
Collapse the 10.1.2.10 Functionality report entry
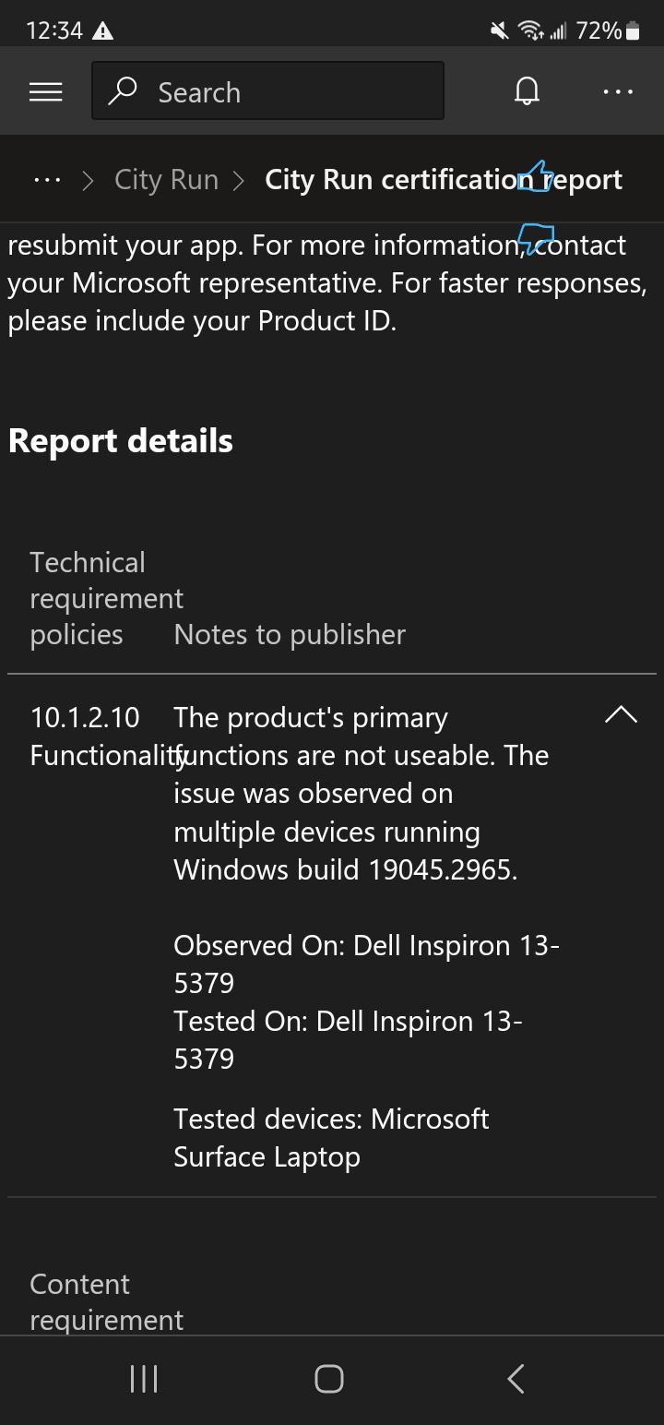(621, 713)
